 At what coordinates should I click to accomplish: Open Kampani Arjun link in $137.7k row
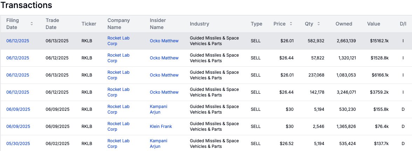point(158,144)
